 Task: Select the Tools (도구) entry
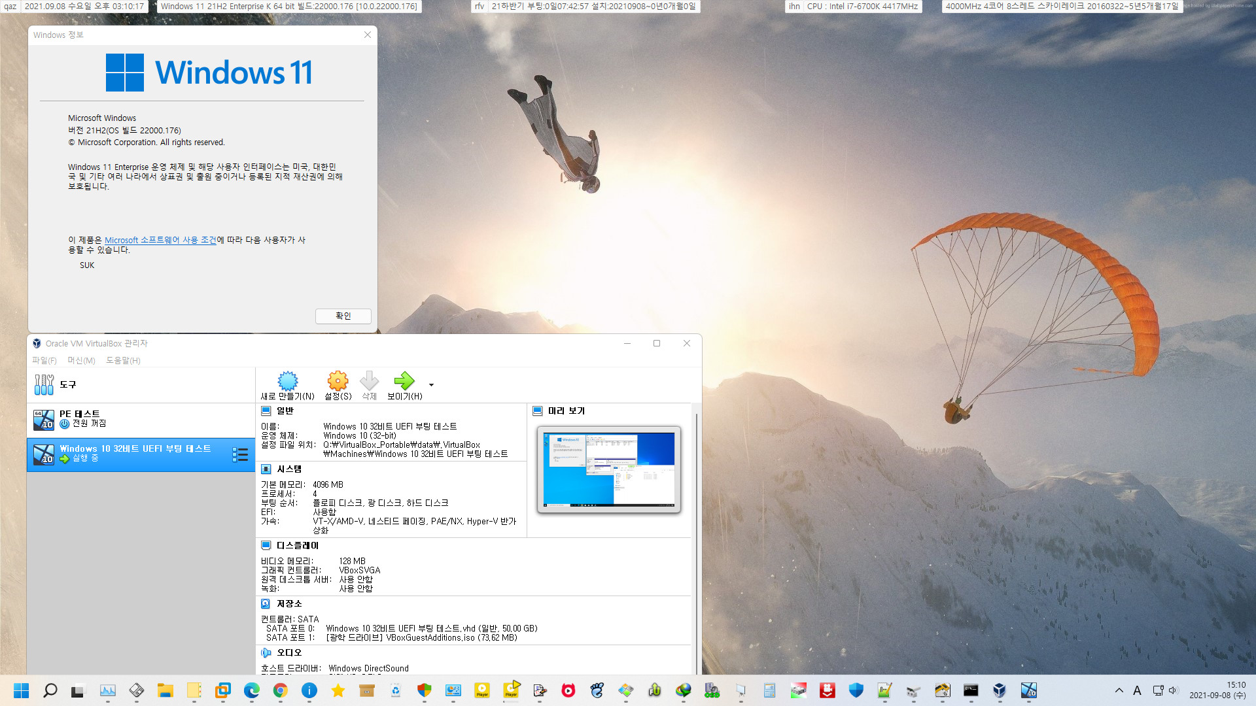click(141, 384)
